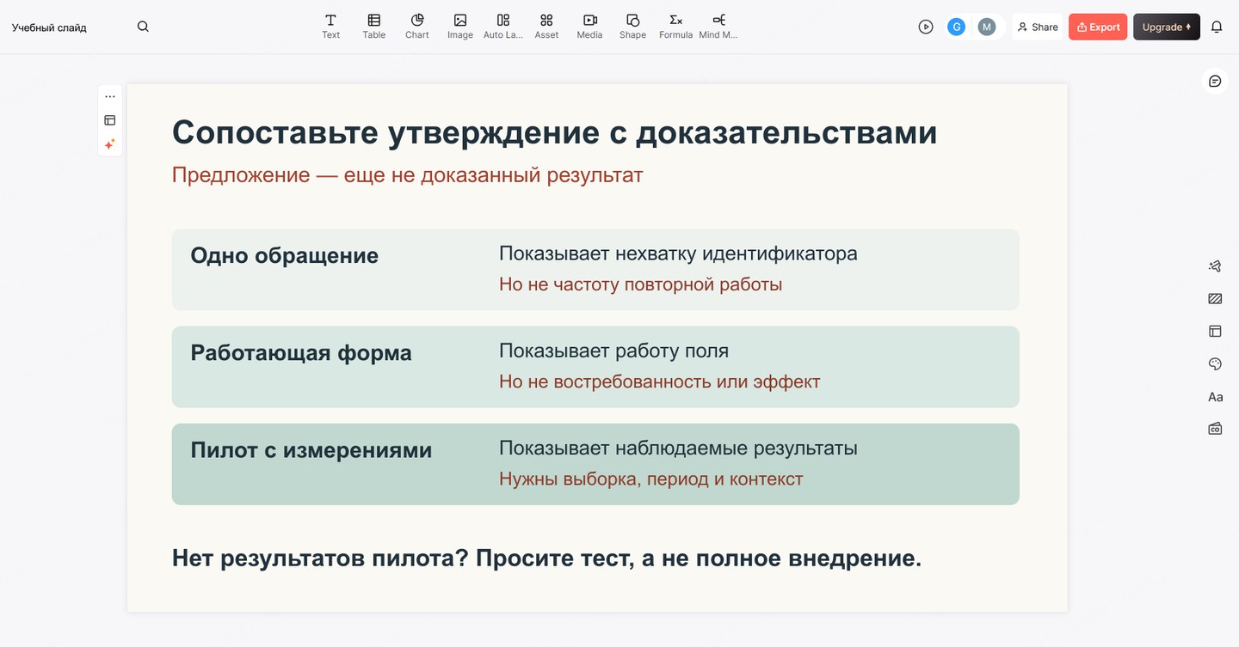Open the Share dialog
Screen dimensions: 1239x647
coord(1038,27)
